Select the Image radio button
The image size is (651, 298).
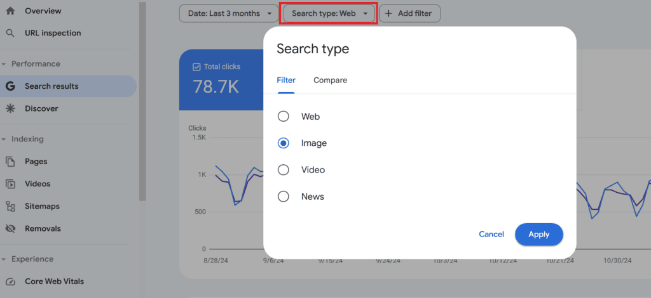pos(283,143)
